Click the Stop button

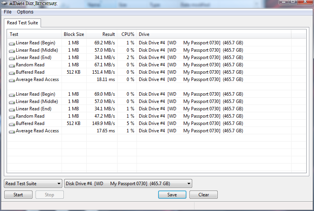click(49, 195)
